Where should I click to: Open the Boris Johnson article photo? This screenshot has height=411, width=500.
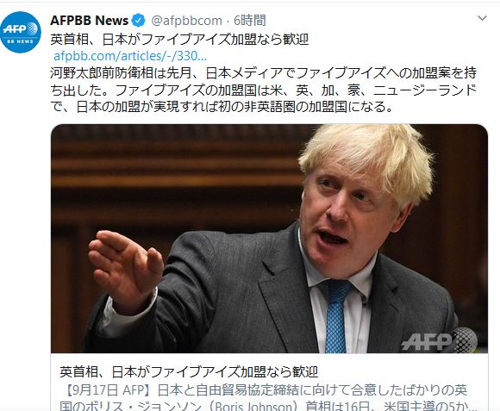pos(269,239)
